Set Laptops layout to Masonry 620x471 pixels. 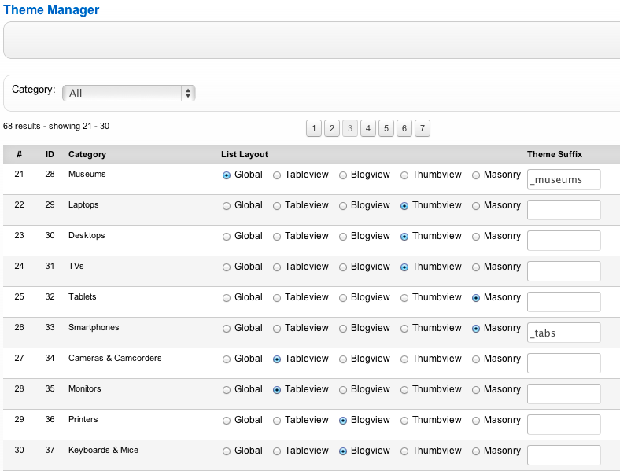point(476,206)
